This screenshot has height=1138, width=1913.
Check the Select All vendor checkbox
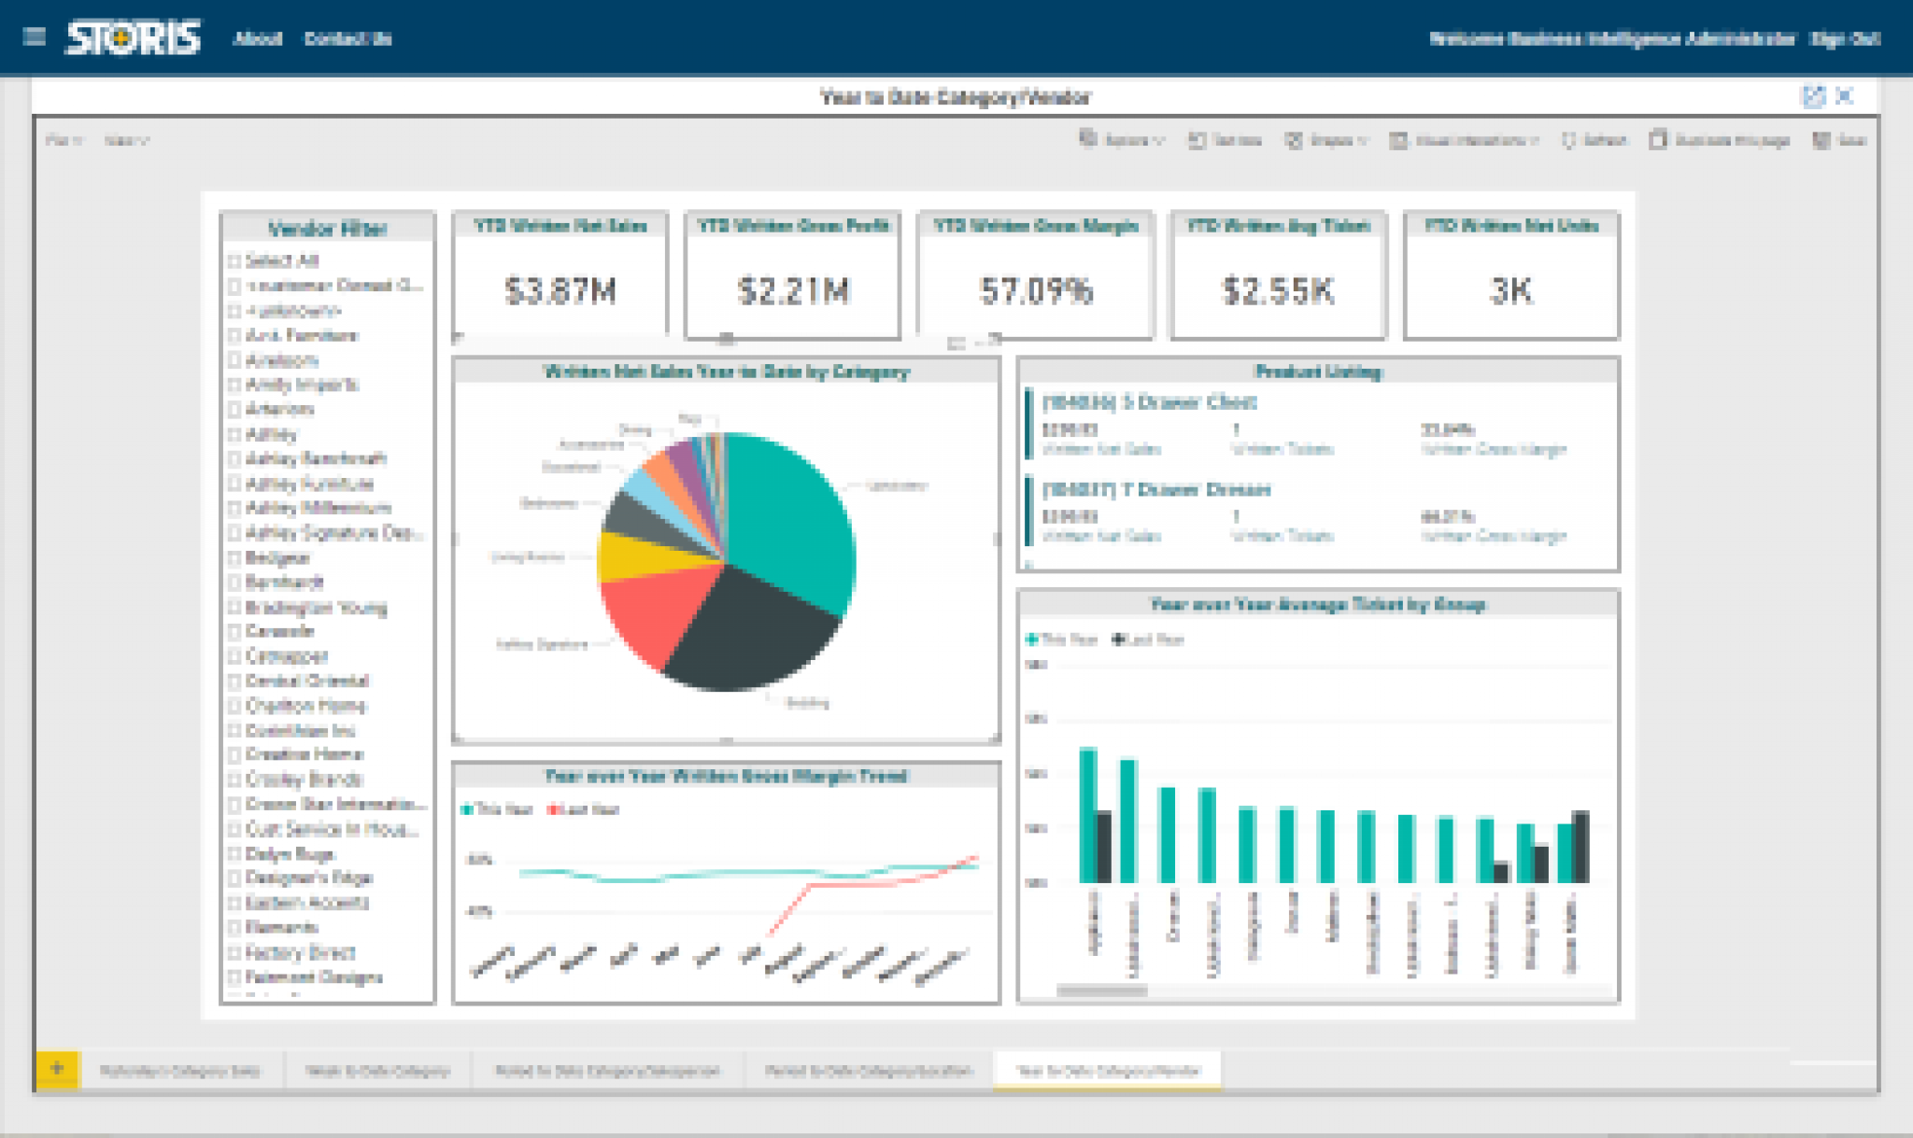coord(234,261)
